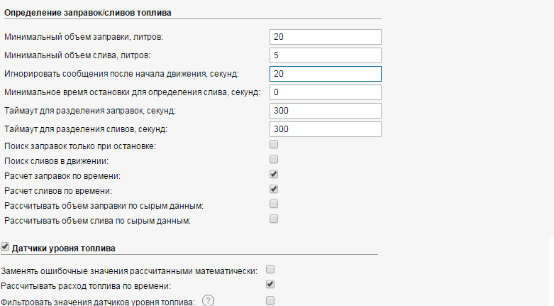Screen dimensions: 554x306
Task: Enable 'Поиск сливов в движении' checkbox
Action: [274, 160]
